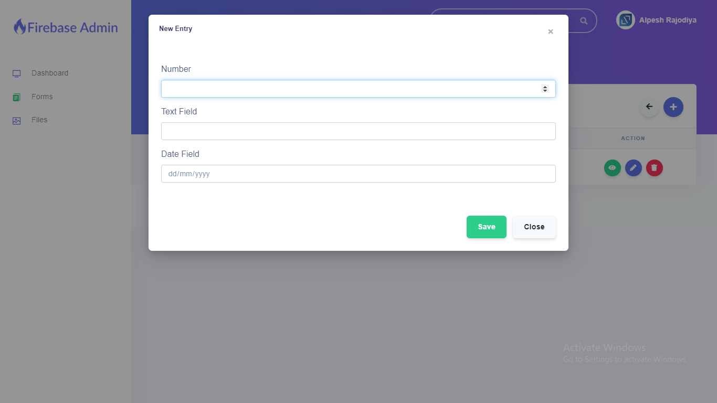This screenshot has width=717, height=403.
Task: Decrease Number with stepper down arrow
Action: click(x=545, y=91)
